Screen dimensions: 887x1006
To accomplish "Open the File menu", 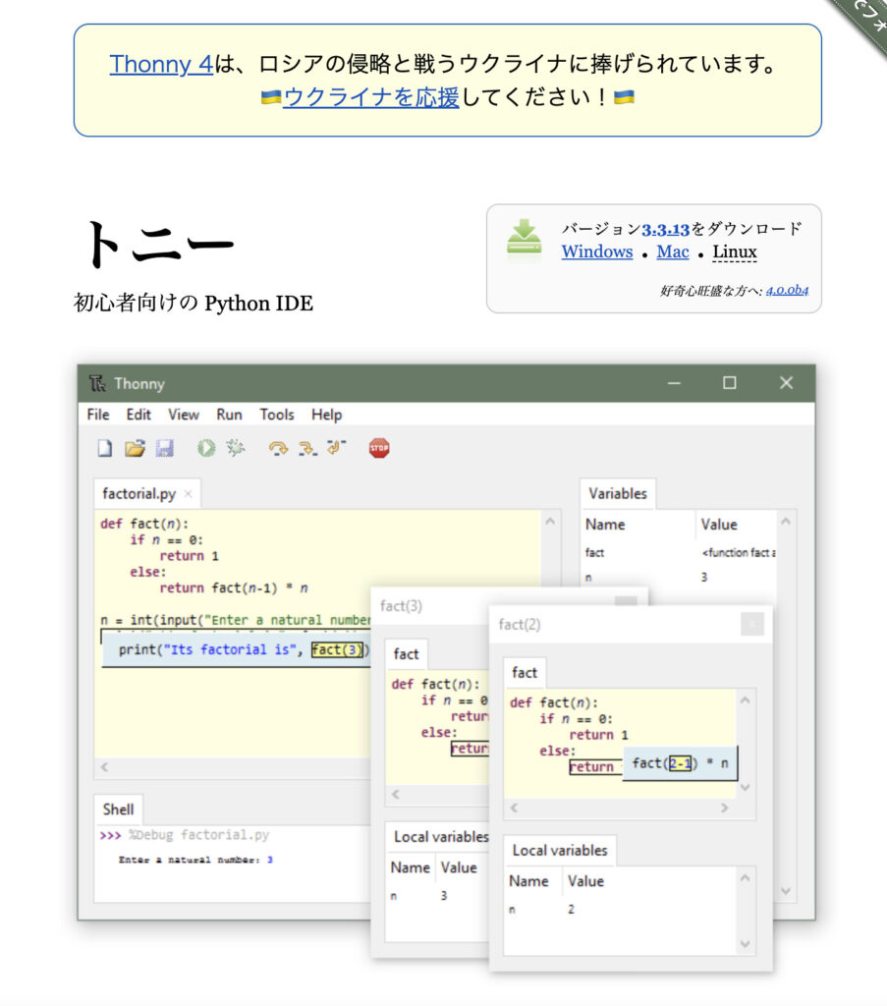I will (x=98, y=415).
